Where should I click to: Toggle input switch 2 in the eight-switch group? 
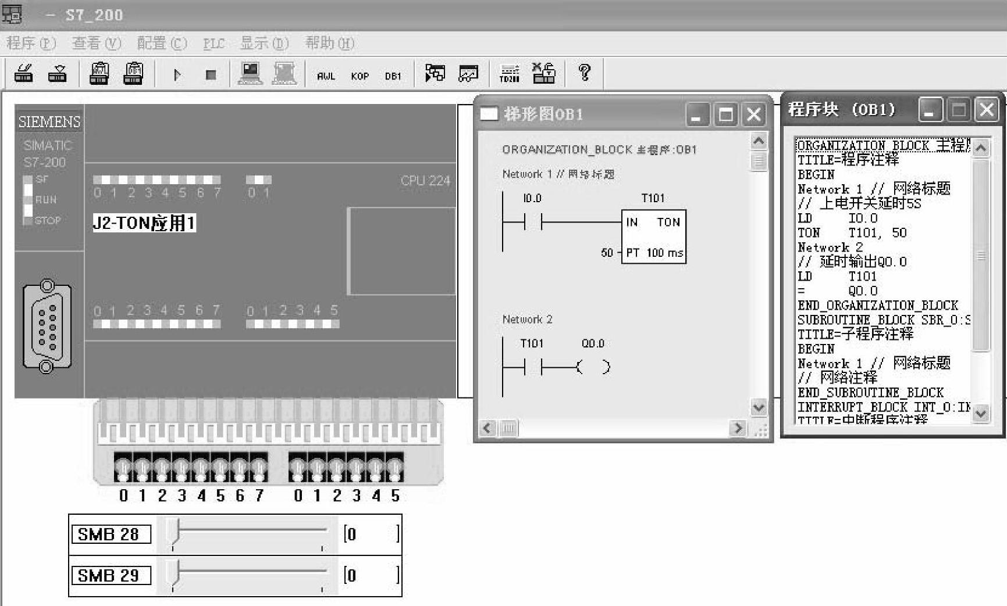point(162,467)
